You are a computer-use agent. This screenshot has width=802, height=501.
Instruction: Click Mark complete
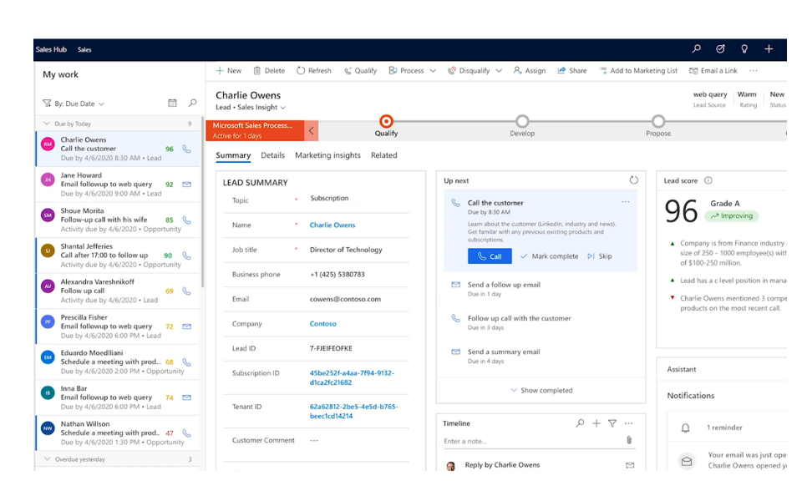pos(550,256)
